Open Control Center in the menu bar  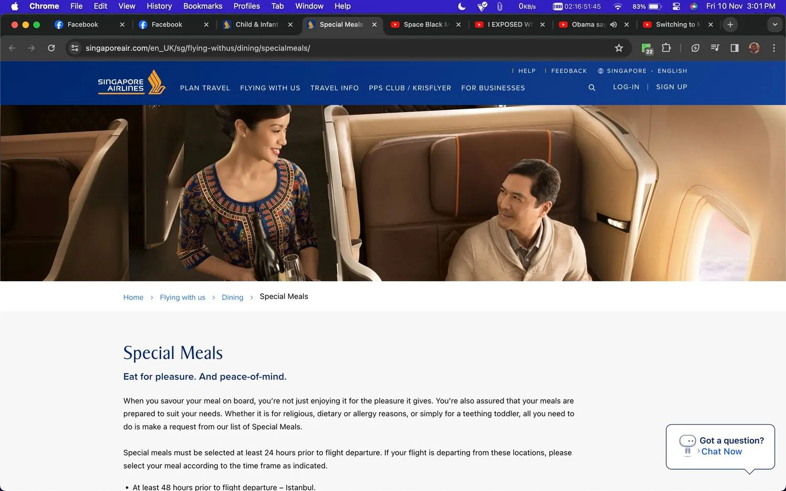(676, 6)
